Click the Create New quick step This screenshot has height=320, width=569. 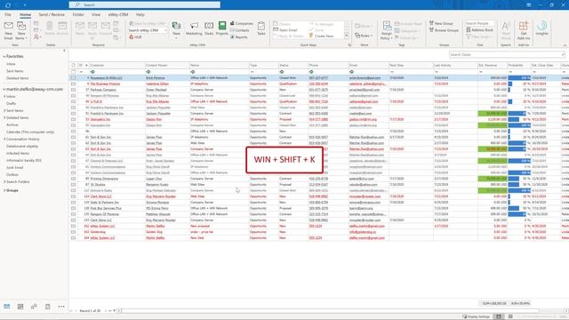(321, 36)
